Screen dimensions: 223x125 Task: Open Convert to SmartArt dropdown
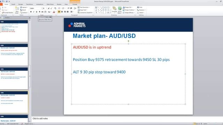pyautogui.click(x=85, y=12)
